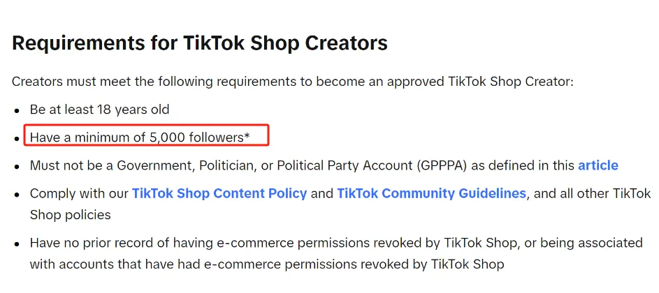The width and height of the screenshot is (659, 293).
Task: Select the "Be at least 18 years old" line
Action: (100, 110)
